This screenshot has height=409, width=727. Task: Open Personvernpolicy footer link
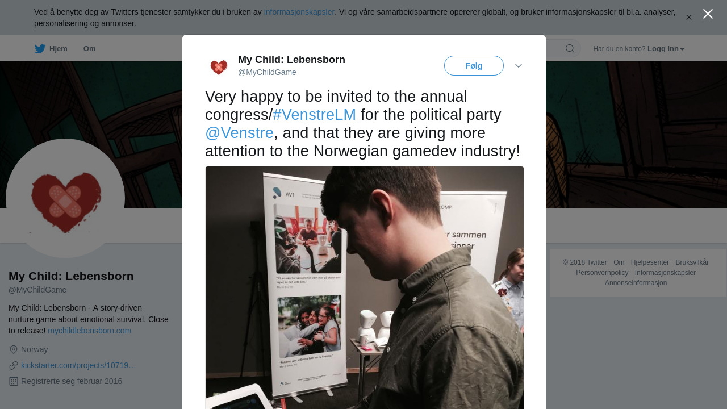point(602,273)
